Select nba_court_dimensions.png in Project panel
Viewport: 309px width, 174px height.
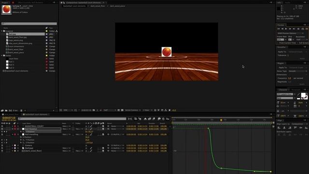coord(20,43)
